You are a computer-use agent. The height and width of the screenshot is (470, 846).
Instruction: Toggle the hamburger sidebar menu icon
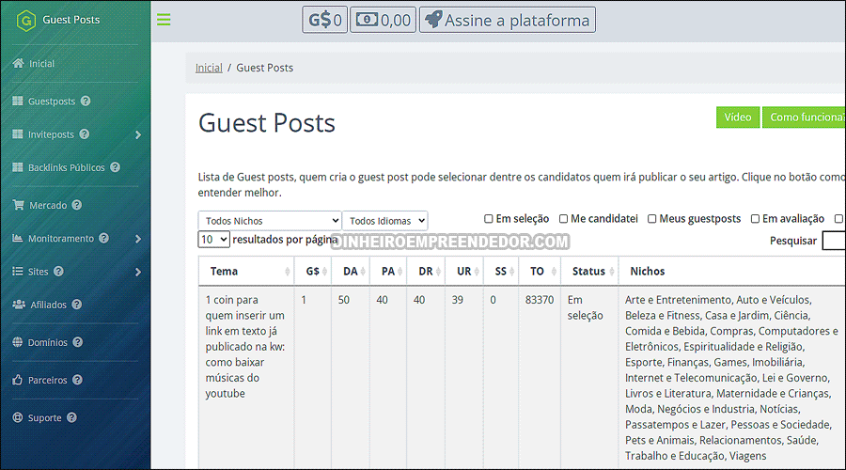pos(164,20)
